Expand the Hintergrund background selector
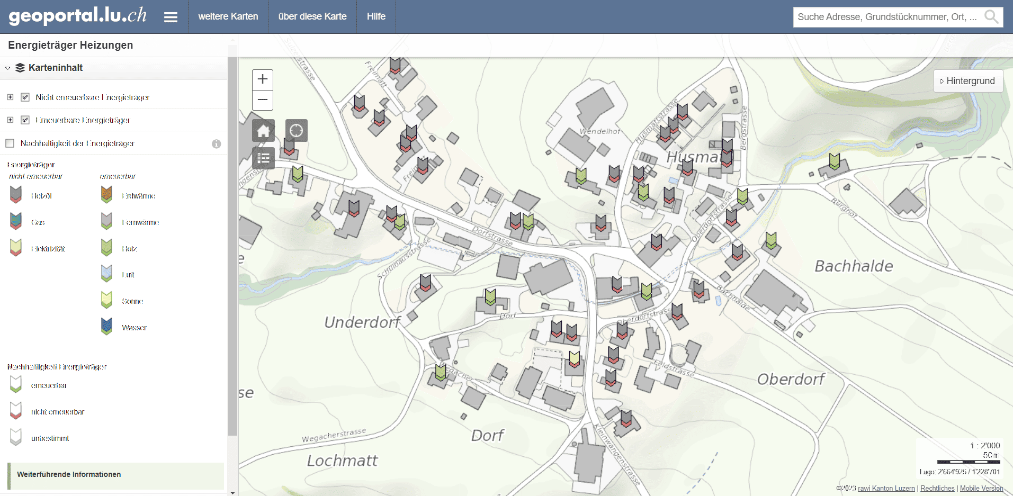The image size is (1013, 496). [968, 81]
